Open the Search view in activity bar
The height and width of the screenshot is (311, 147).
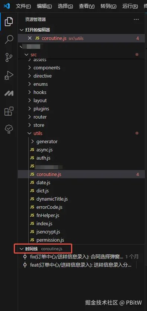pos(9,40)
